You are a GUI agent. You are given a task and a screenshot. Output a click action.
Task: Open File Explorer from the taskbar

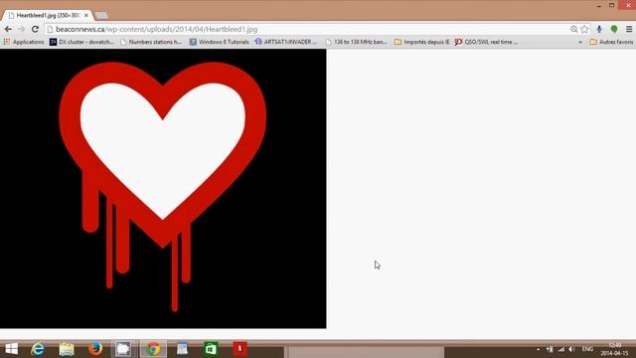(67, 349)
